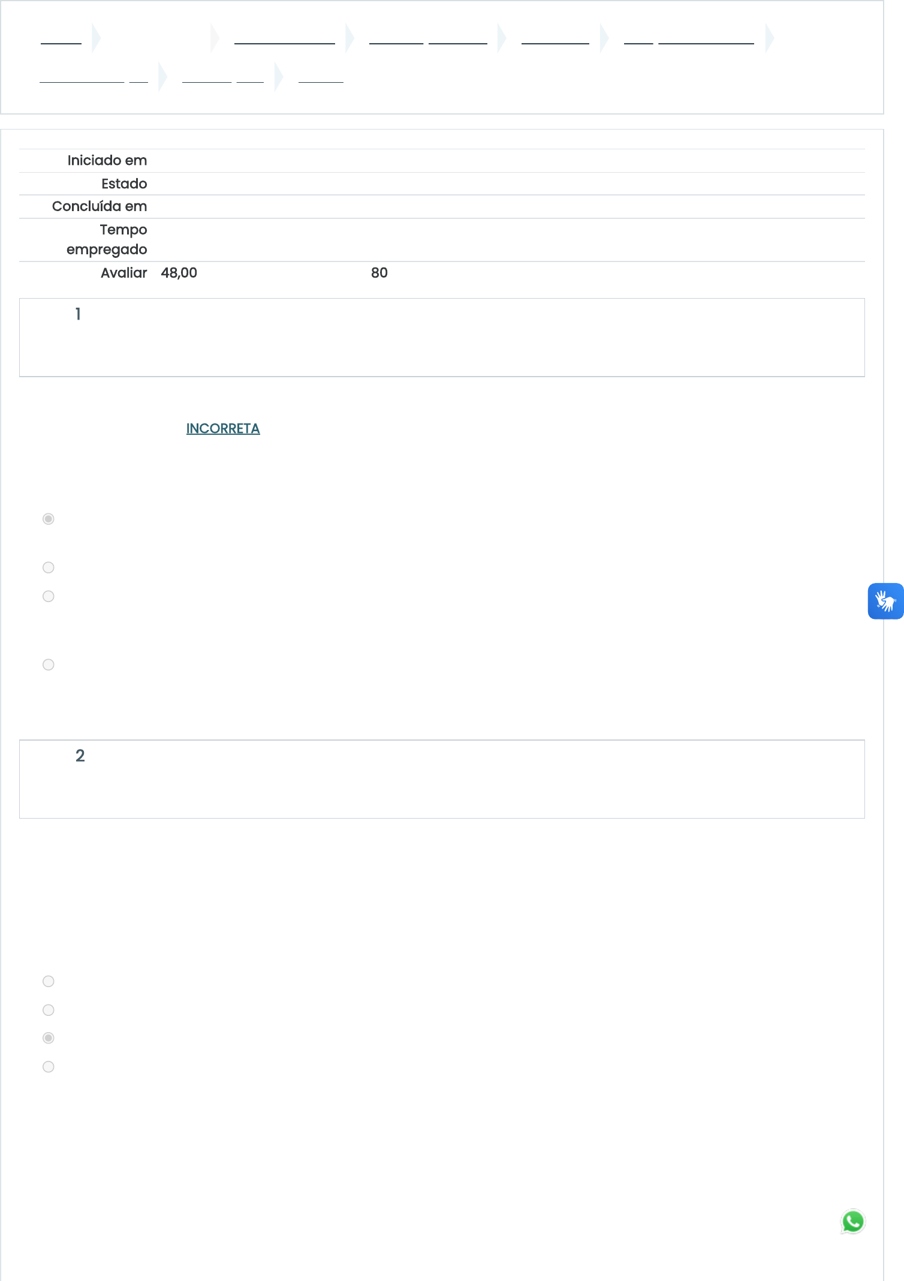Screen dimensions: 904x1281
Task: Click the Avaliar grade value 48,00
Action: click(x=179, y=273)
